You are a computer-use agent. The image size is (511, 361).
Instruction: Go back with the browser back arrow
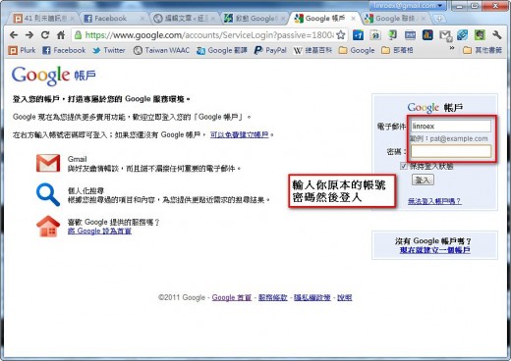tap(14, 35)
